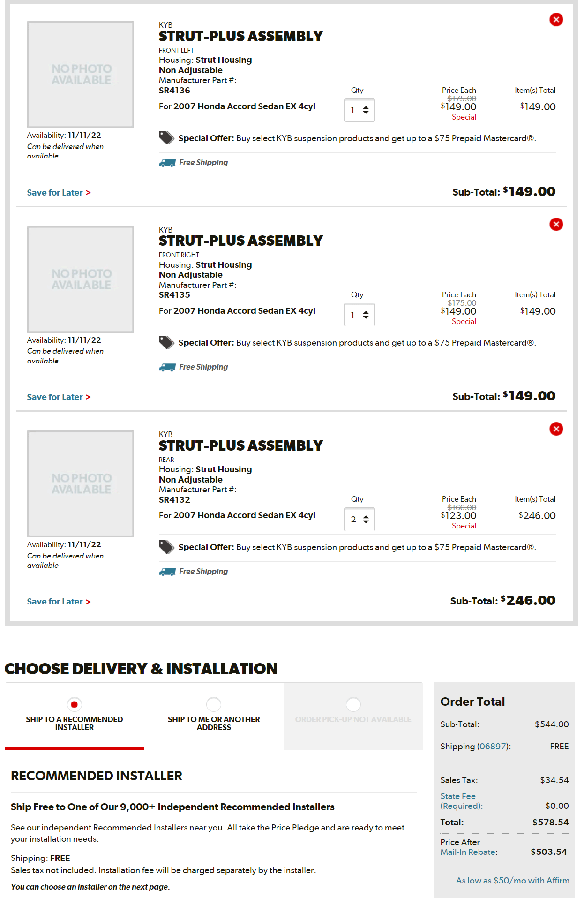This screenshot has height=898, width=584.
Task: Open the Mail-In Rebate link
Action: 469,852
